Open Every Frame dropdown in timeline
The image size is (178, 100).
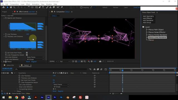[x=61, y=84]
